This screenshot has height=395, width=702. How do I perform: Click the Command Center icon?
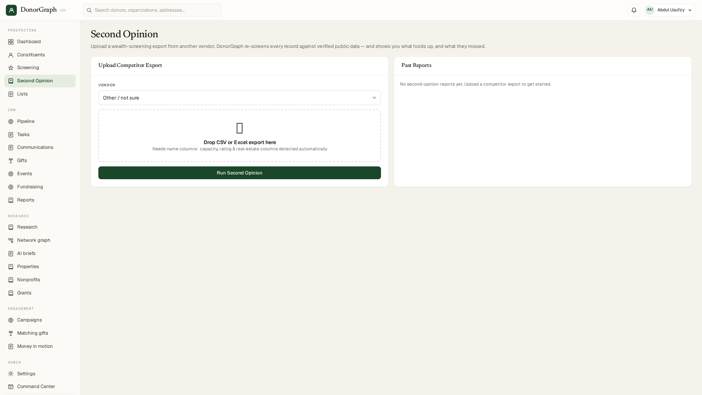[11, 387]
